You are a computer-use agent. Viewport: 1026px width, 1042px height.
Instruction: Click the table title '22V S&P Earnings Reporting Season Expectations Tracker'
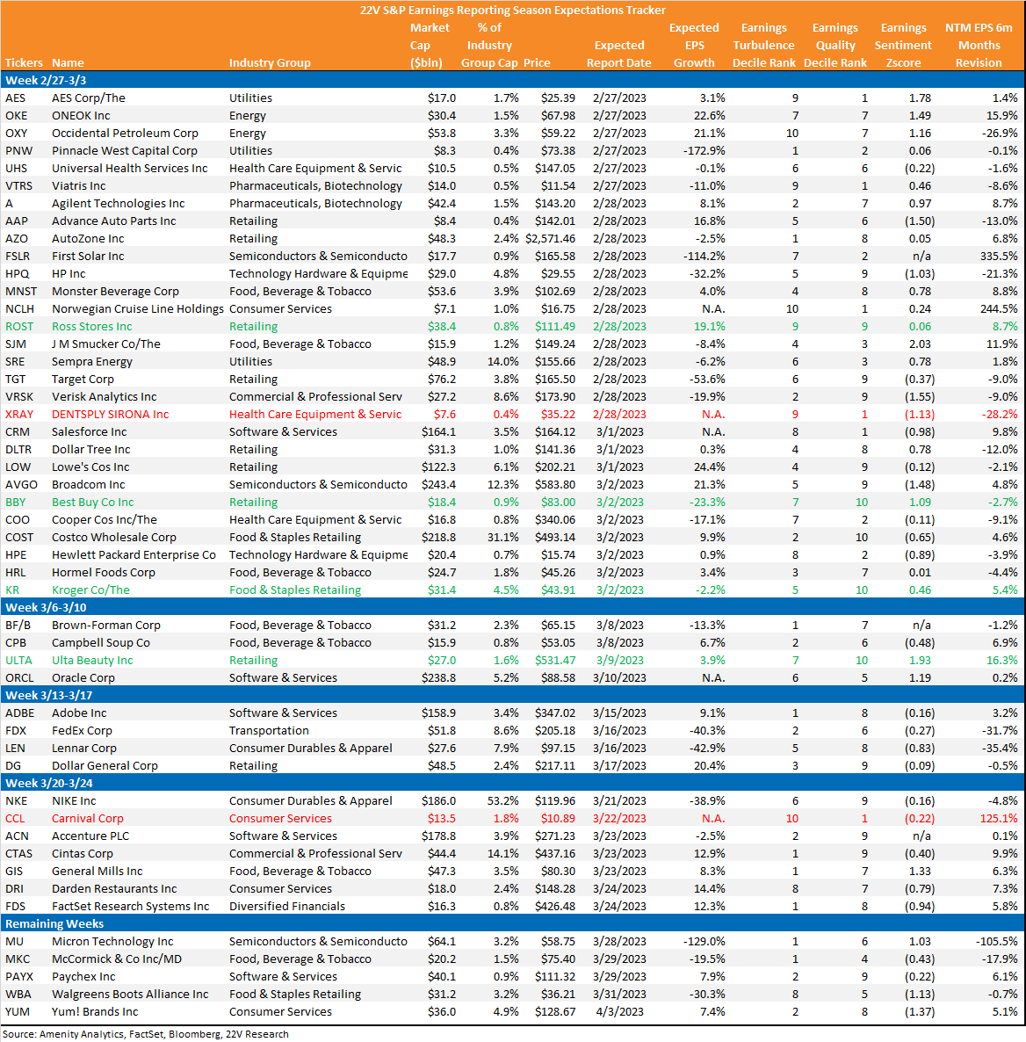(512, 11)
